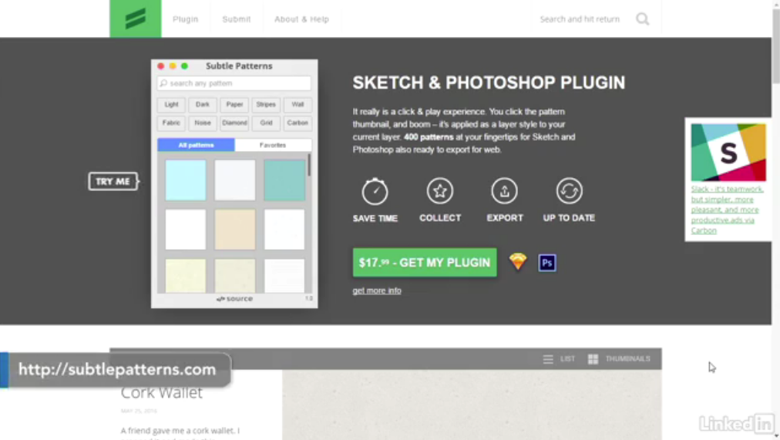Click the Search and hit return field
Screen dimensions: 780x440
(580, 19)
